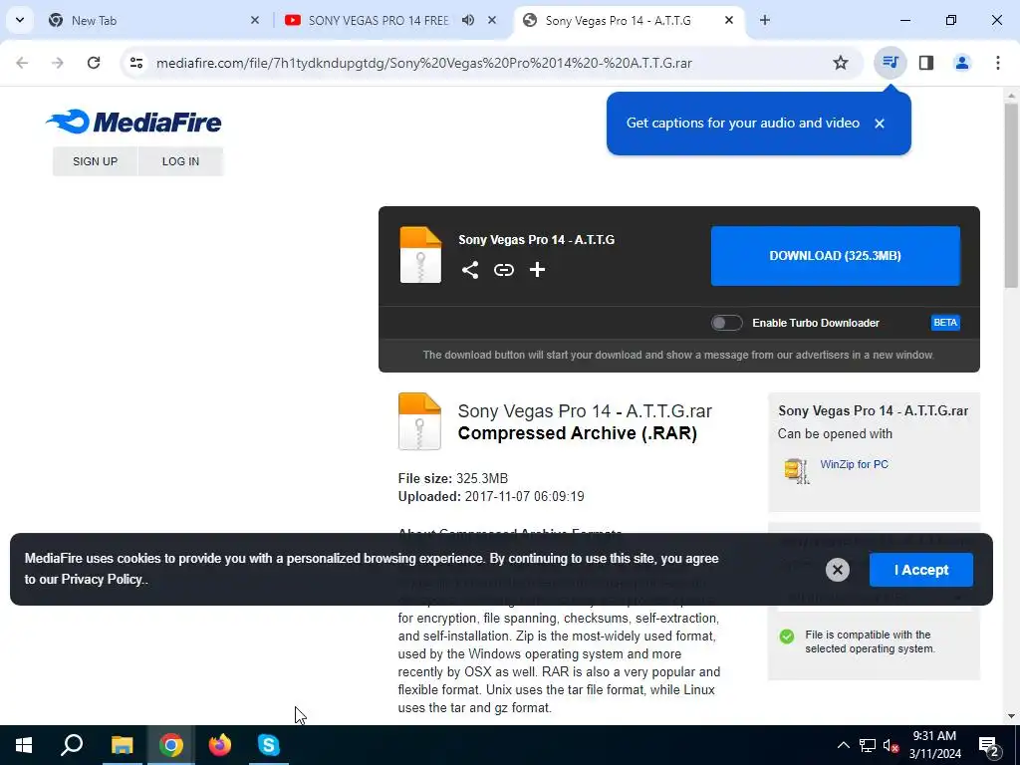Open Windows search from taskbar
Viewport: 1020px width, 765px height.
point(72,745)
